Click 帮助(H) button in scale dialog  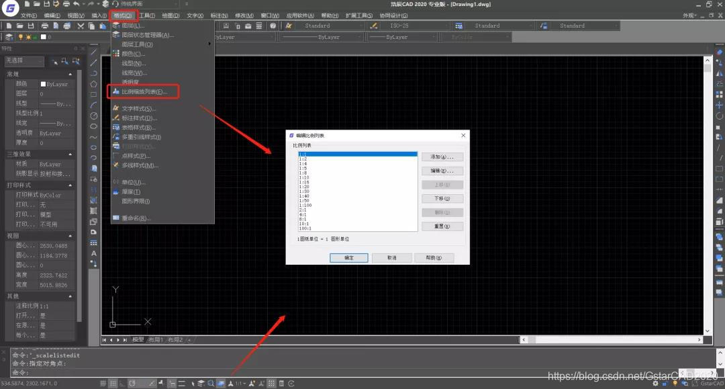434,257
